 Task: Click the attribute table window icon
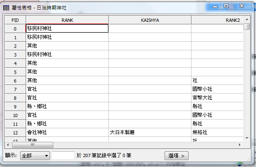(6, 7)
